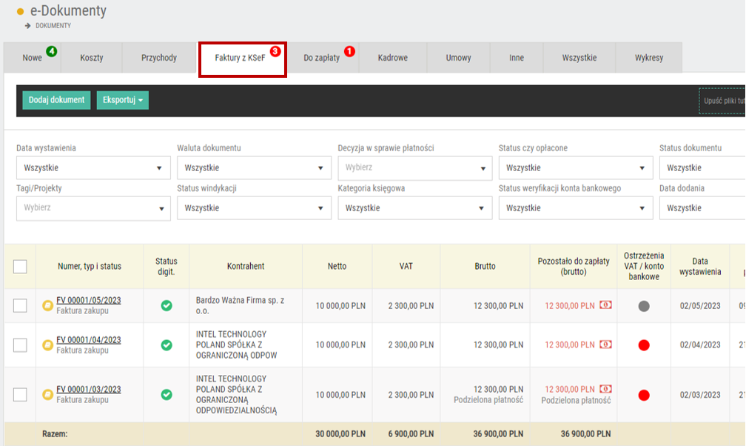
Task: Click green digitization checkmark for FV 00001/03/2023
Action: (167, 395)
